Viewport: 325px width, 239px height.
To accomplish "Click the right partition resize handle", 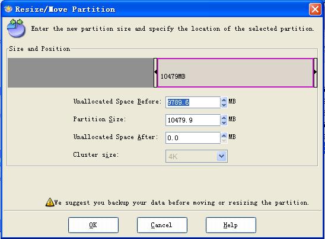I will click(316, 73).
